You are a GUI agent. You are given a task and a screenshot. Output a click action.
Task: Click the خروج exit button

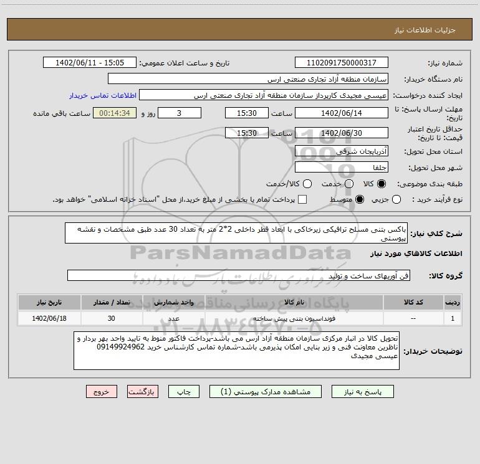[x=102, y=392]
